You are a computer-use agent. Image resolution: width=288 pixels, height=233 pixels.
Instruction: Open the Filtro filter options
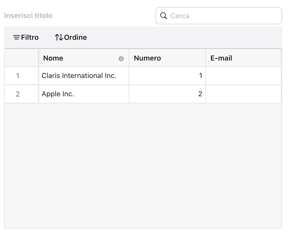tap(26, 37)
